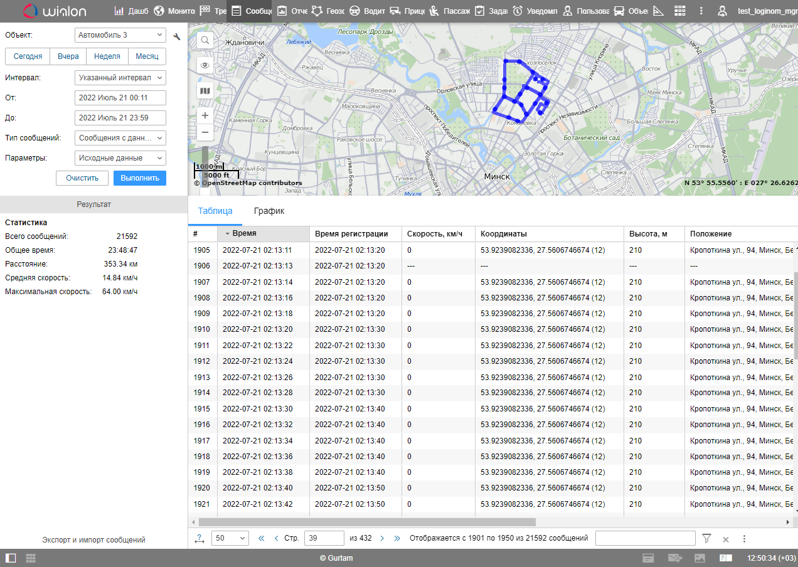The height and width of the screenshot is (567, 798).
Task: Toggle the grid view icon in bottom bar
Action: 31,558
